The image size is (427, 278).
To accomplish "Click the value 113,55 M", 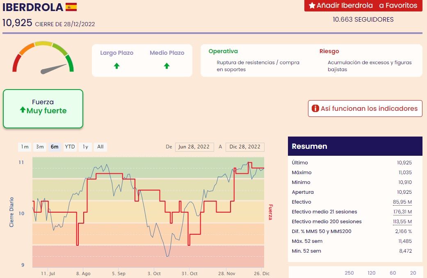I will click(x=402, y=222).
